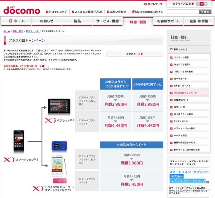215x198 pixels.
Task: Click the お支払いシミュレーション banner
Action: 189,177
